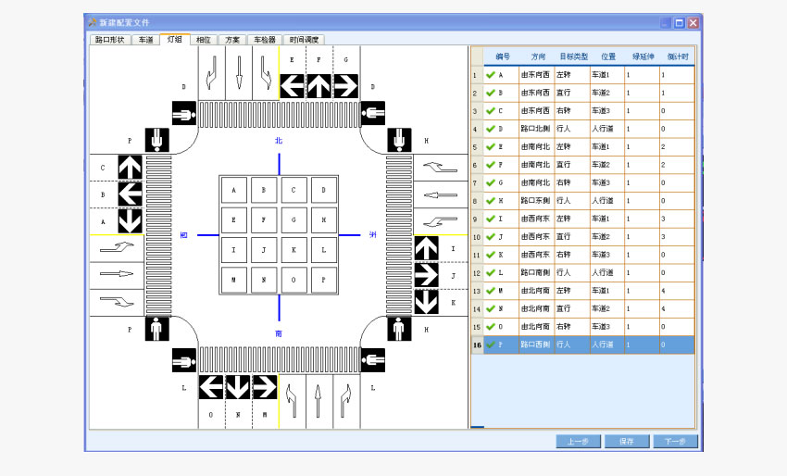Viewport: 787px width, 476px height.
Task: Select the left-arrow light B on west side
Action: click(x=130, y=194)
